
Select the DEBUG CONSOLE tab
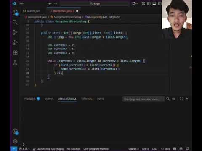(67, 99)
